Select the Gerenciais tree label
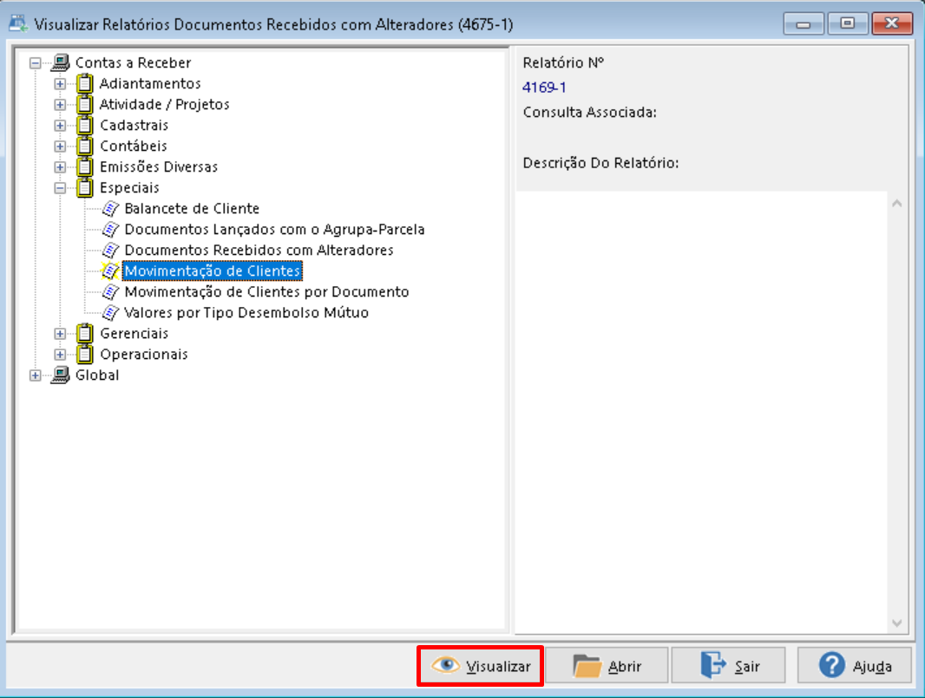925x698 pixels. 134,334
